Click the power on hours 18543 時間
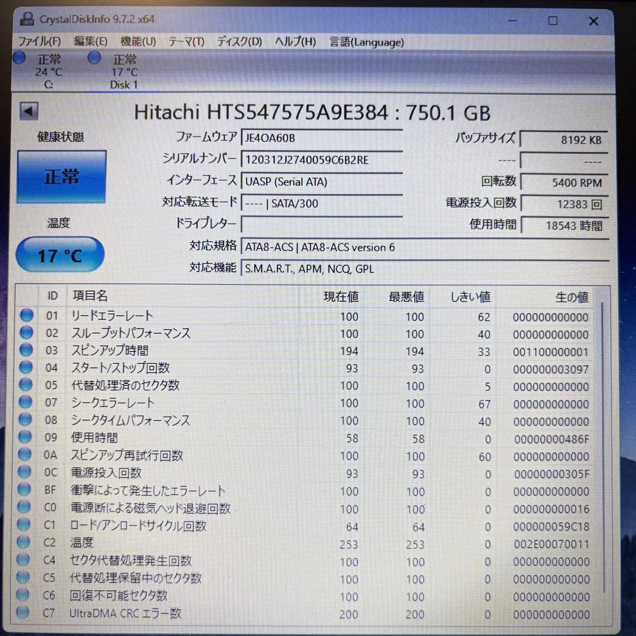The image size is (636, 636). [564, 226]
